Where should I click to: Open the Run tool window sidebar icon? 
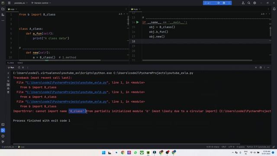pyautogui.click(x=3, y=130)
